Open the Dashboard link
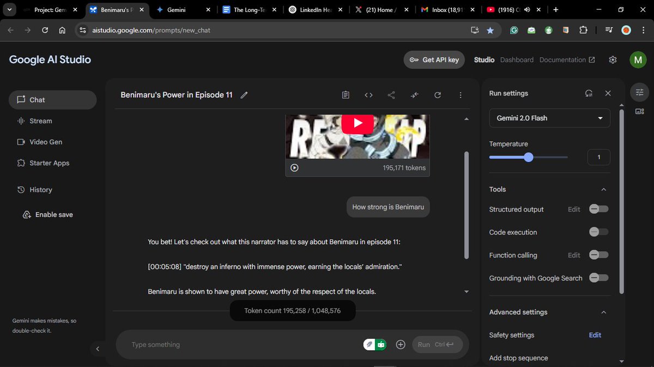Viewport: 654px width, 367px height. click(517, 60)
